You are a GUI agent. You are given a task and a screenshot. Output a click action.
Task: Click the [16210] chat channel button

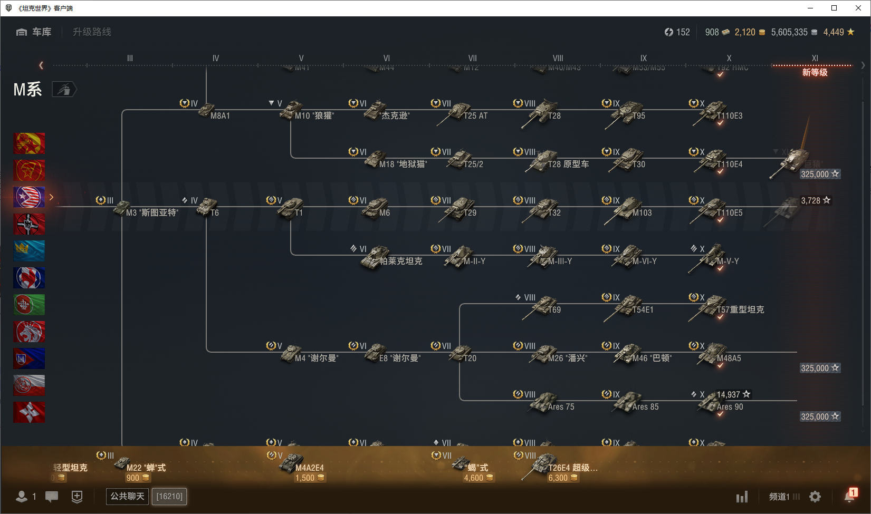(x=169, y=496)
